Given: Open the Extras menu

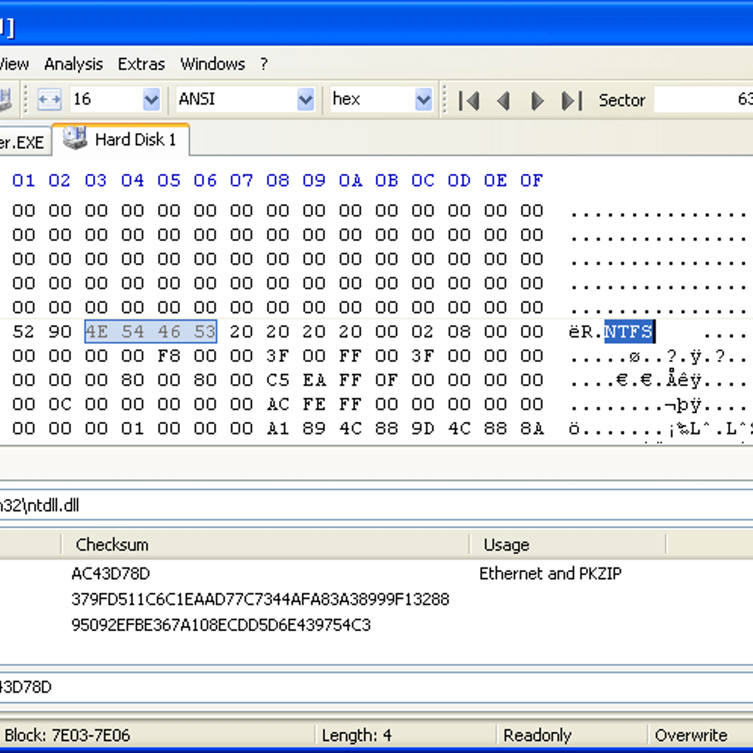Looking at the screenshot, I should pyautogui.click(x=141, y=64).
